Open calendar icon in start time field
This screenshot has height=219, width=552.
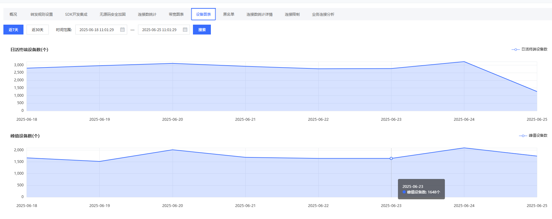point(122,30)
